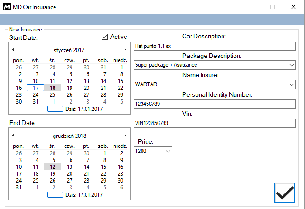Pick day 20 in the grudzień 2018 calendar
The width and height of the screenshot is (305, 209).
point(70,174)
